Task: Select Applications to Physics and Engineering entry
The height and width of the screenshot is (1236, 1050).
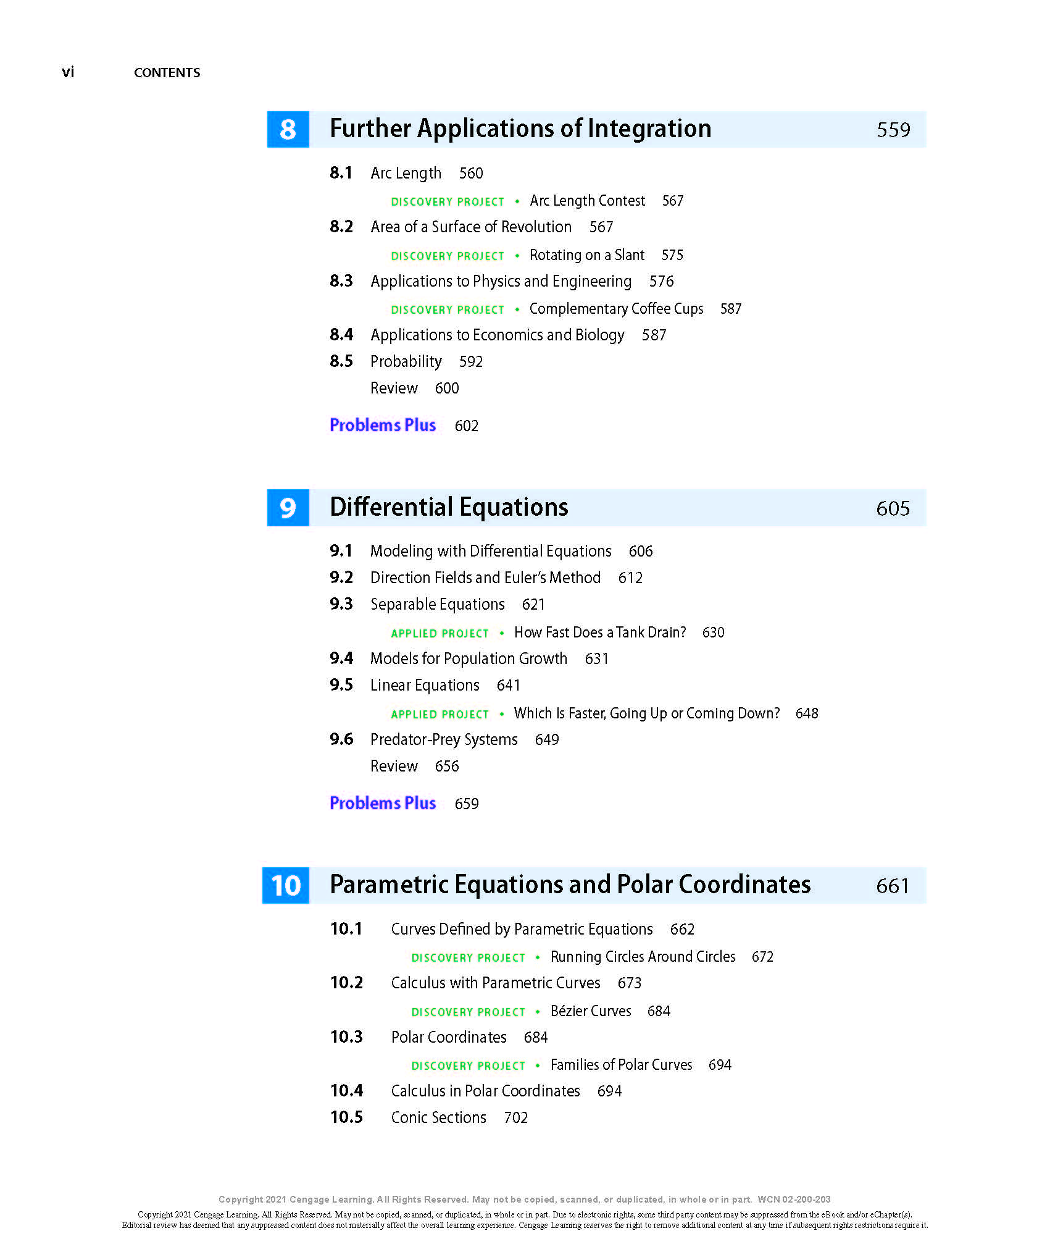Action: 501,282
